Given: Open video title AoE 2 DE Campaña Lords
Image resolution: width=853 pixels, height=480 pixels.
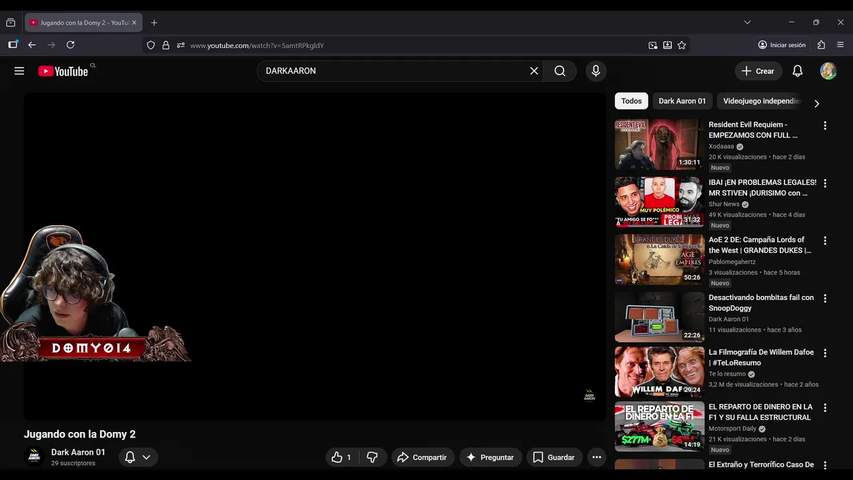Looking at the screenshot, I should pyautogui.click(x=760, y=245).
